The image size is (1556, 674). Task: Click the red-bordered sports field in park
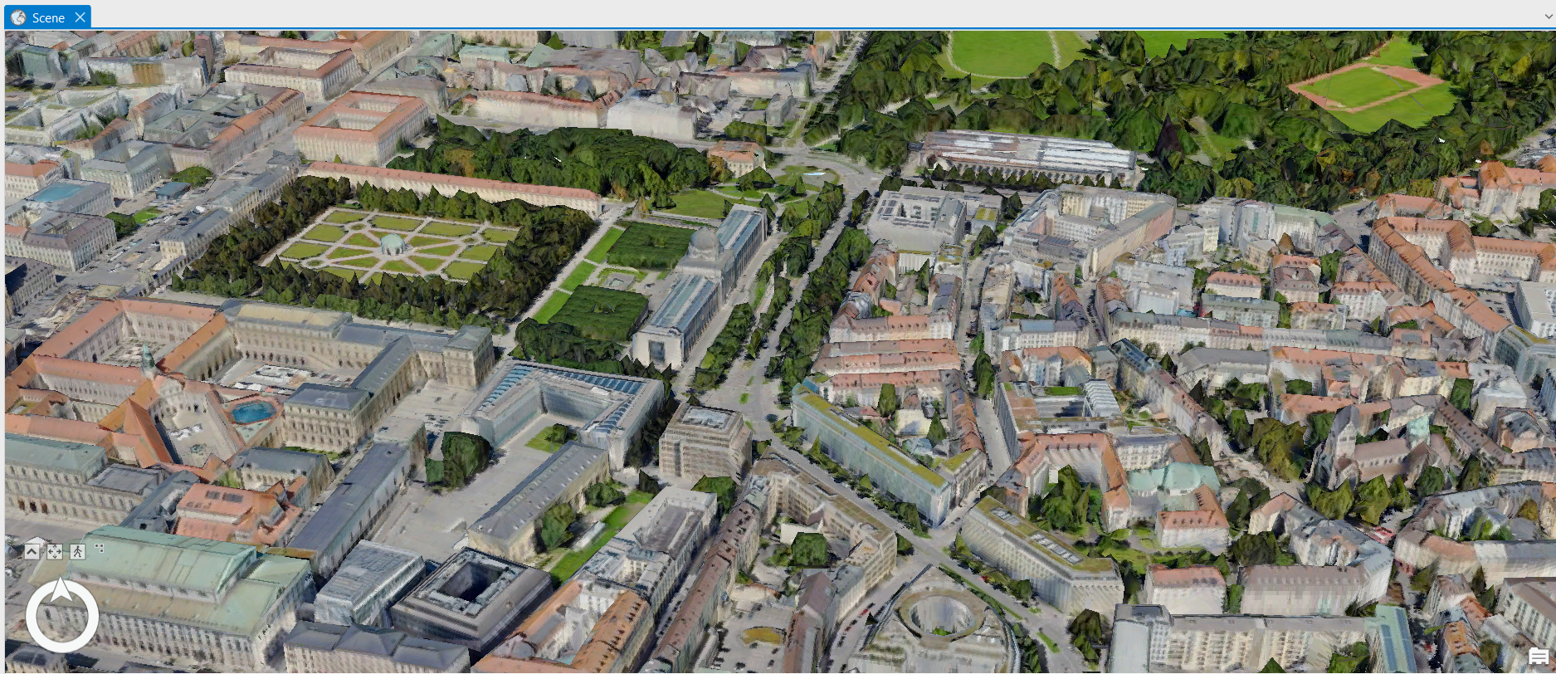click(x=1365, y=85)
